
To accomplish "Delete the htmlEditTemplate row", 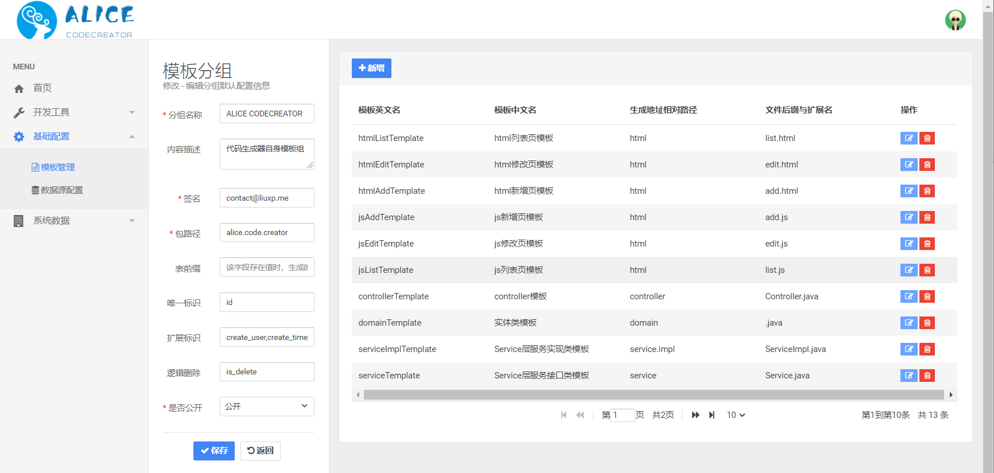I will tap(927, 165).
